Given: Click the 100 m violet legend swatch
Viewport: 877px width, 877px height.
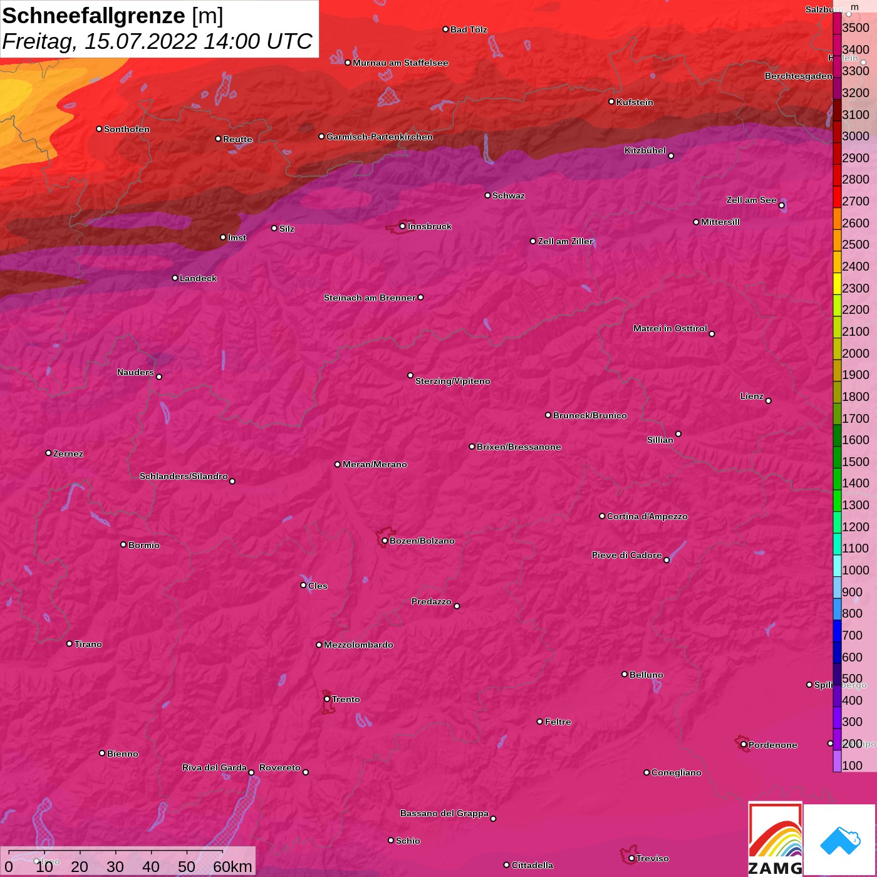Looking at the screenshot, I should click(837, 761).
